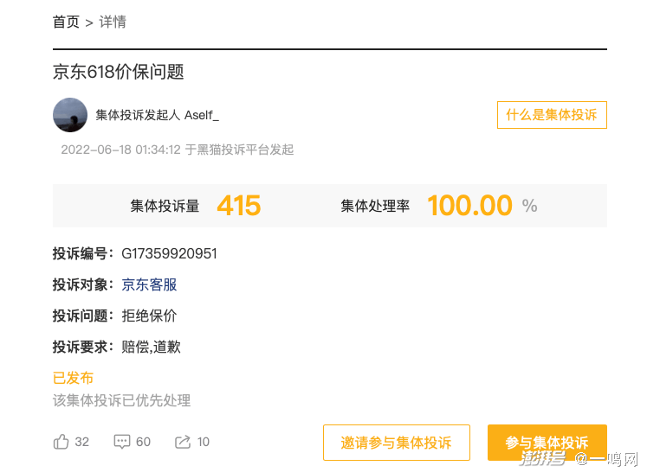Open the complaint initiator's avatar
This screenshot has width=647, height=472.
click(69, 115)
